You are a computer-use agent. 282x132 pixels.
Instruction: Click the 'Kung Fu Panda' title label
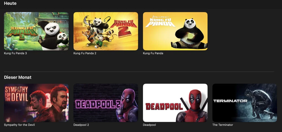[x=153, y=53]
